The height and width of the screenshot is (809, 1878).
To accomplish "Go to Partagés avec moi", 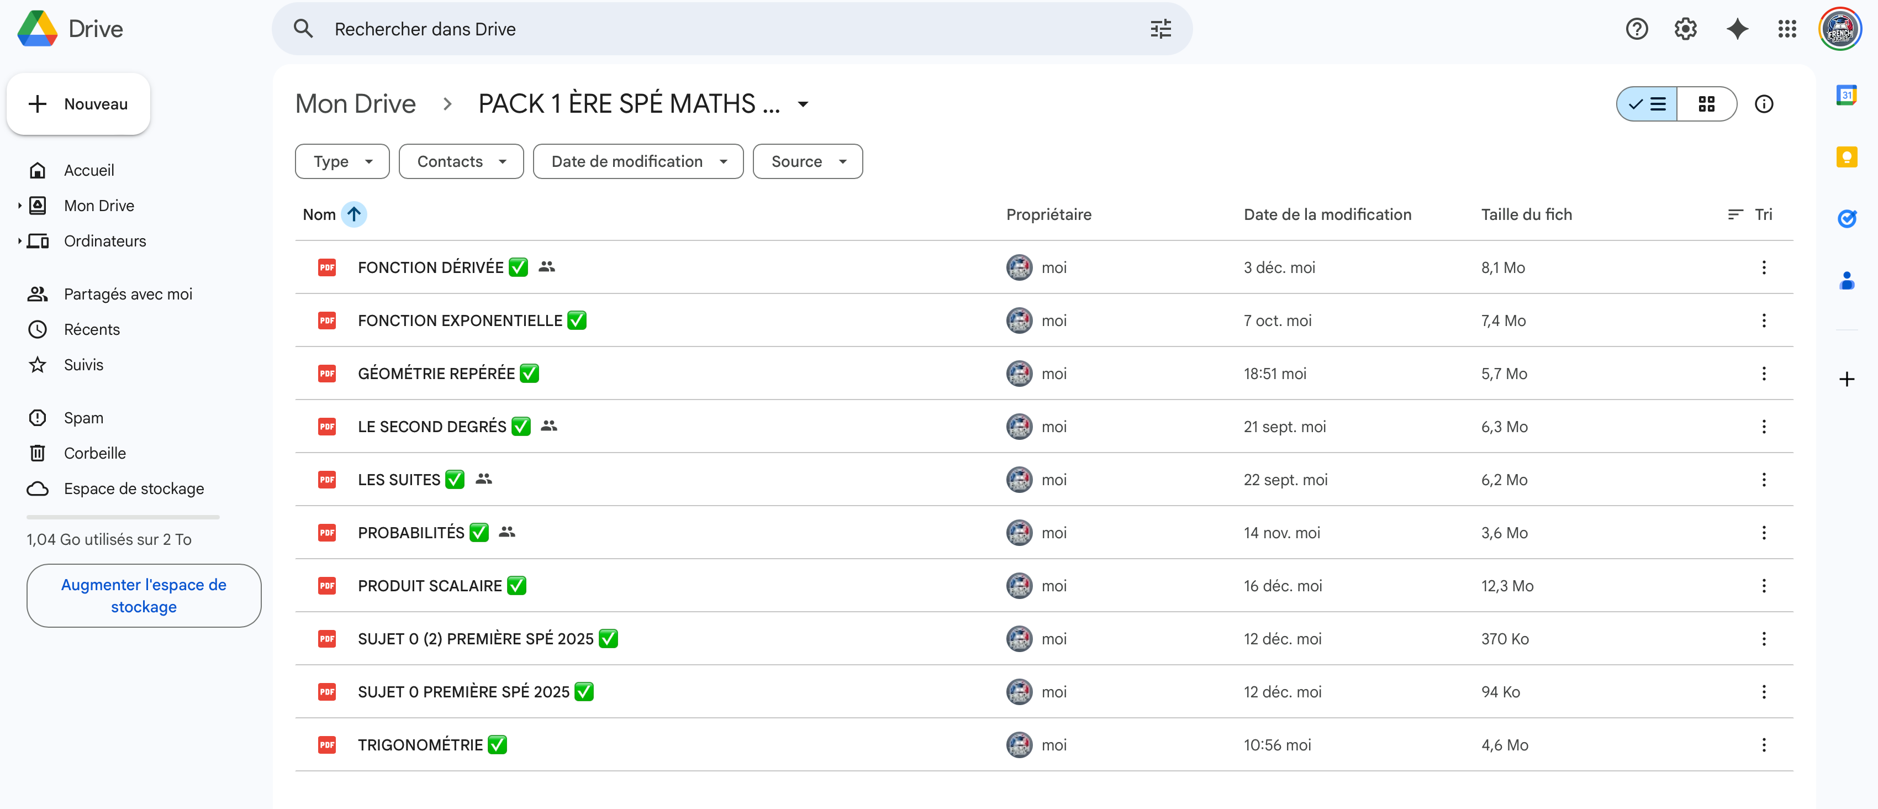I will pos(128,294).
